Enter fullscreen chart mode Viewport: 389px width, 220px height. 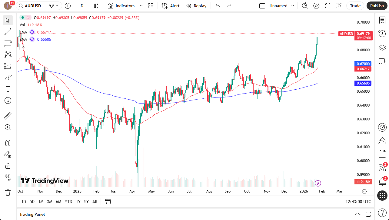[x=328, y=6]
